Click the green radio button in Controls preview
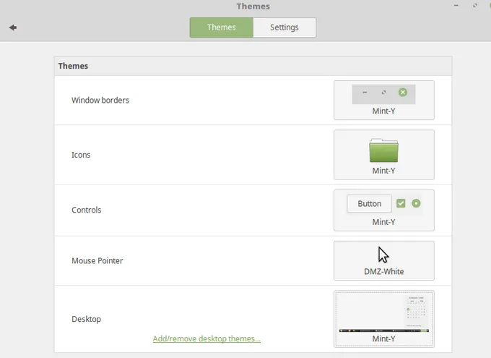The width and height of the screenshot is (491, 358). pyautogui.click(x=416, y=203)
